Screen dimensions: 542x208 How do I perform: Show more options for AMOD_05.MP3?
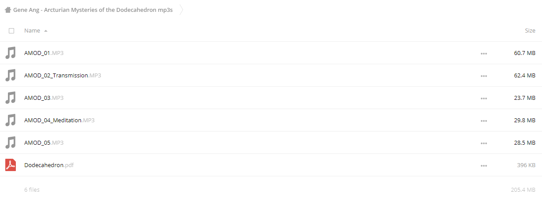coord(484,143)
